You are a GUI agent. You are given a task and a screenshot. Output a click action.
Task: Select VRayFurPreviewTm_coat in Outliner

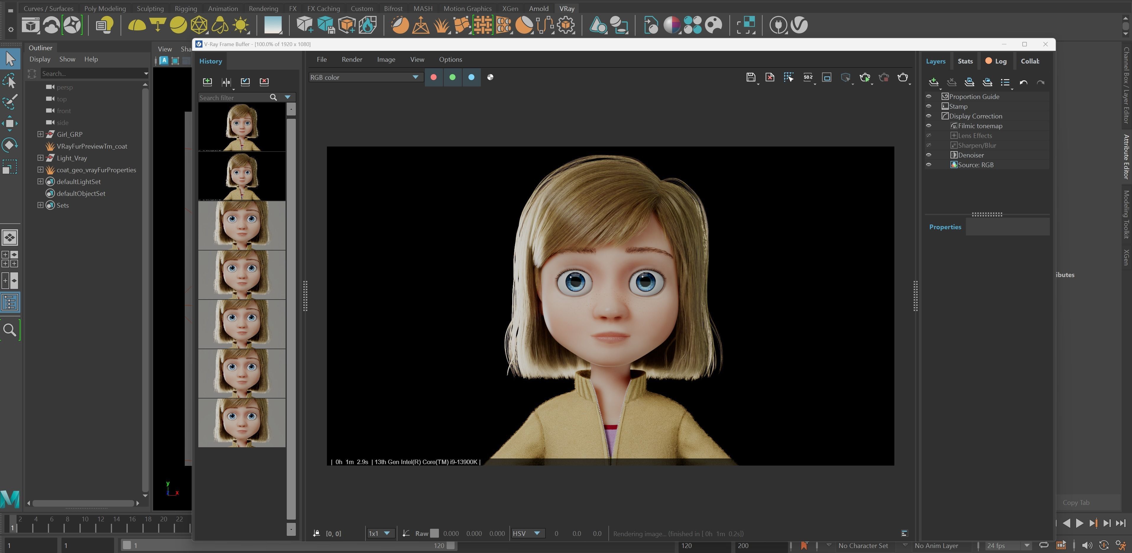pyautogui.click(x=92, y=146)
